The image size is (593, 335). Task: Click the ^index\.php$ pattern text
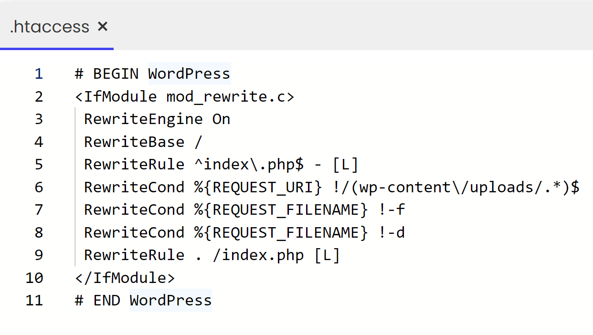click(248, 165)
